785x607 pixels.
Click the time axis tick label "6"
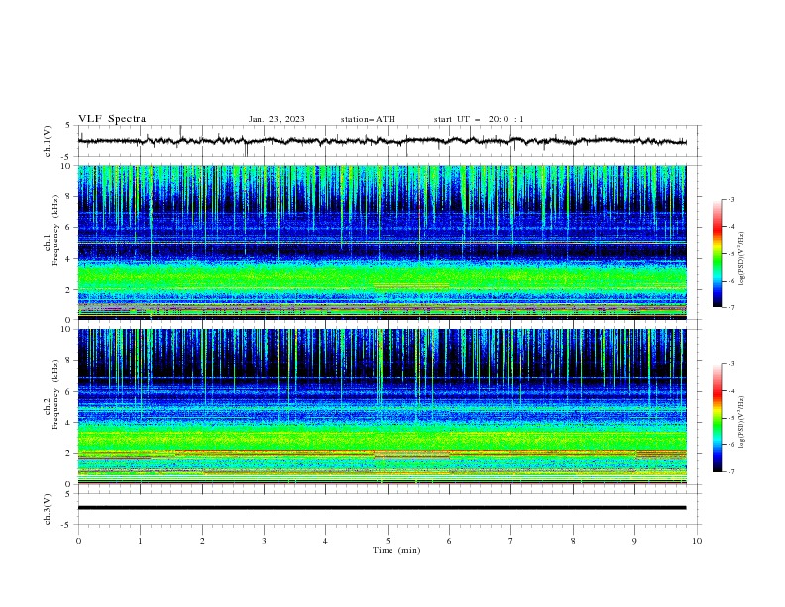click(x=449, y=541)
